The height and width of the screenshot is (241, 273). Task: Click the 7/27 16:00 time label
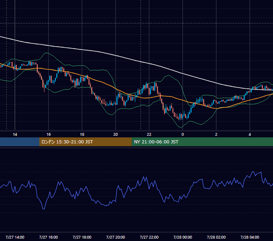click(49, 237)
